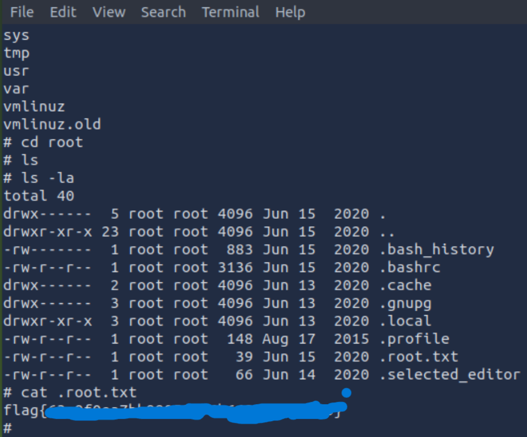Click the .bashrc filename
Viewport: 527px width, 437px height.
click(x=410, y=268)
